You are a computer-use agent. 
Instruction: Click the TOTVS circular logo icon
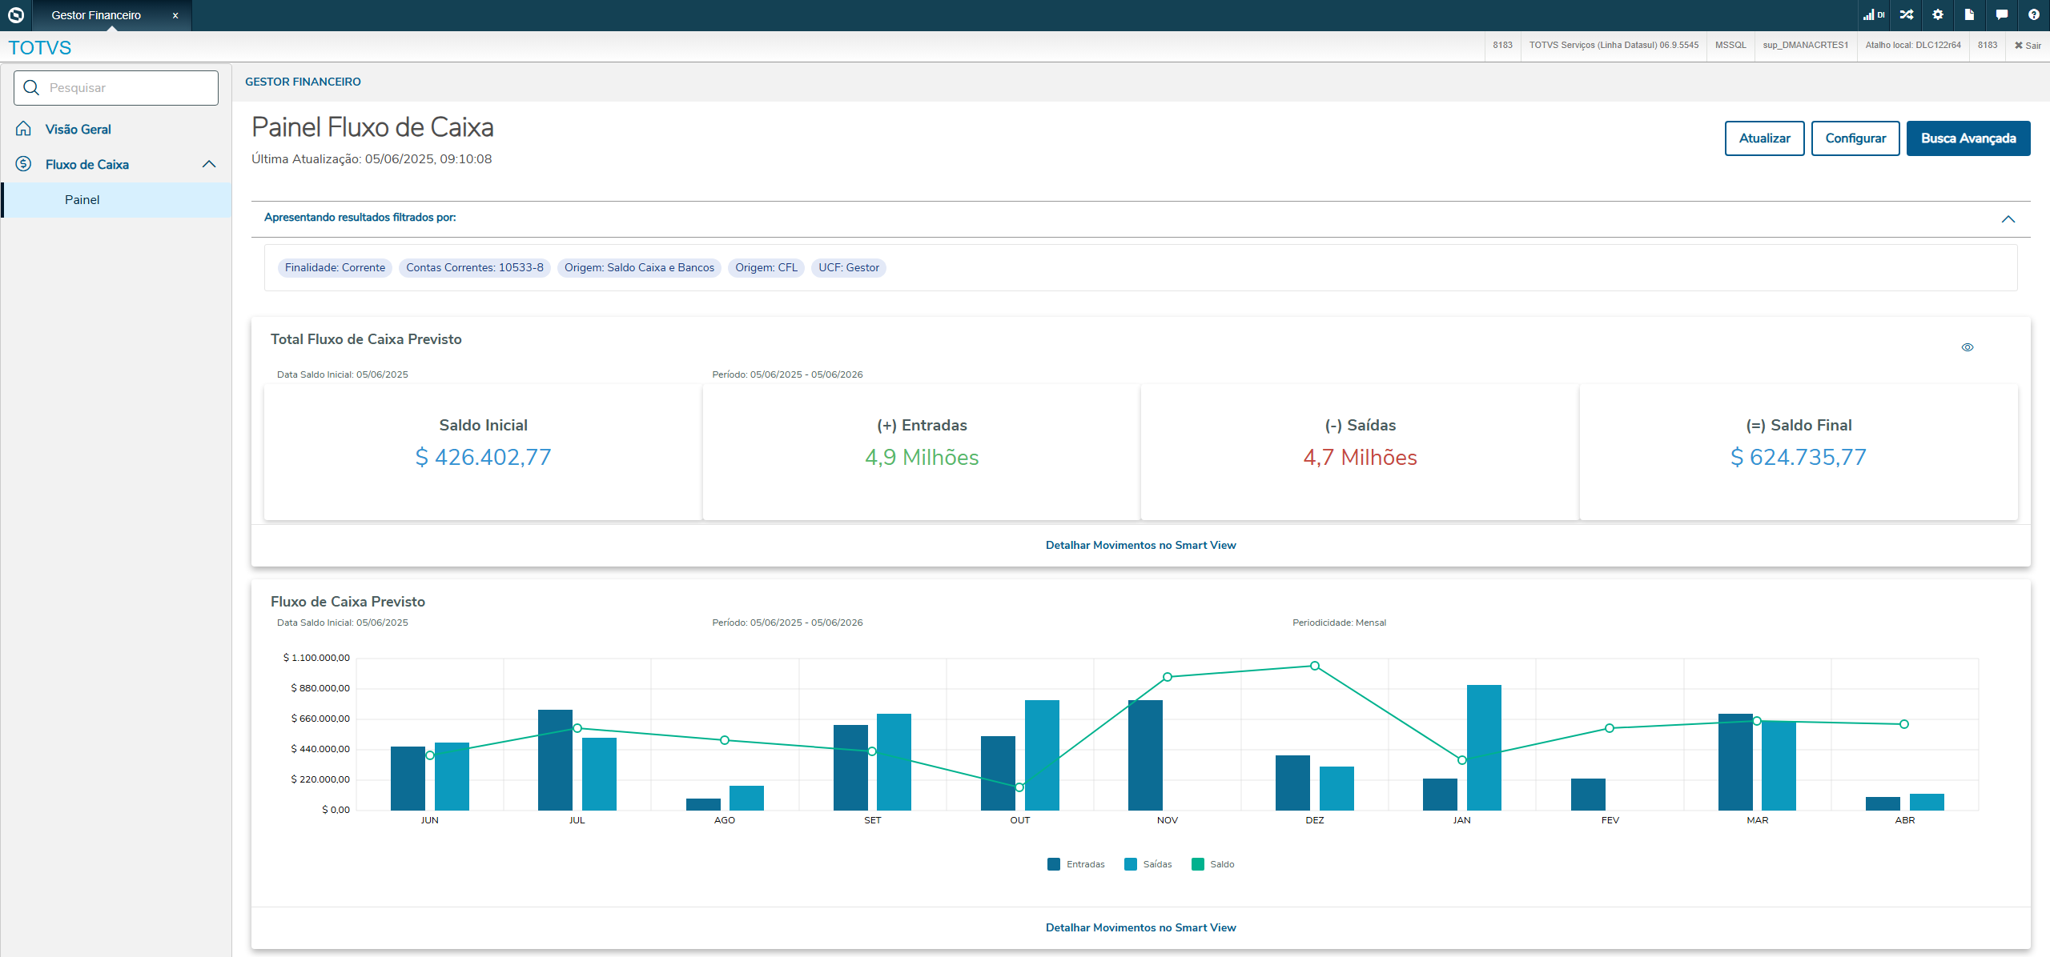[15, 14]
